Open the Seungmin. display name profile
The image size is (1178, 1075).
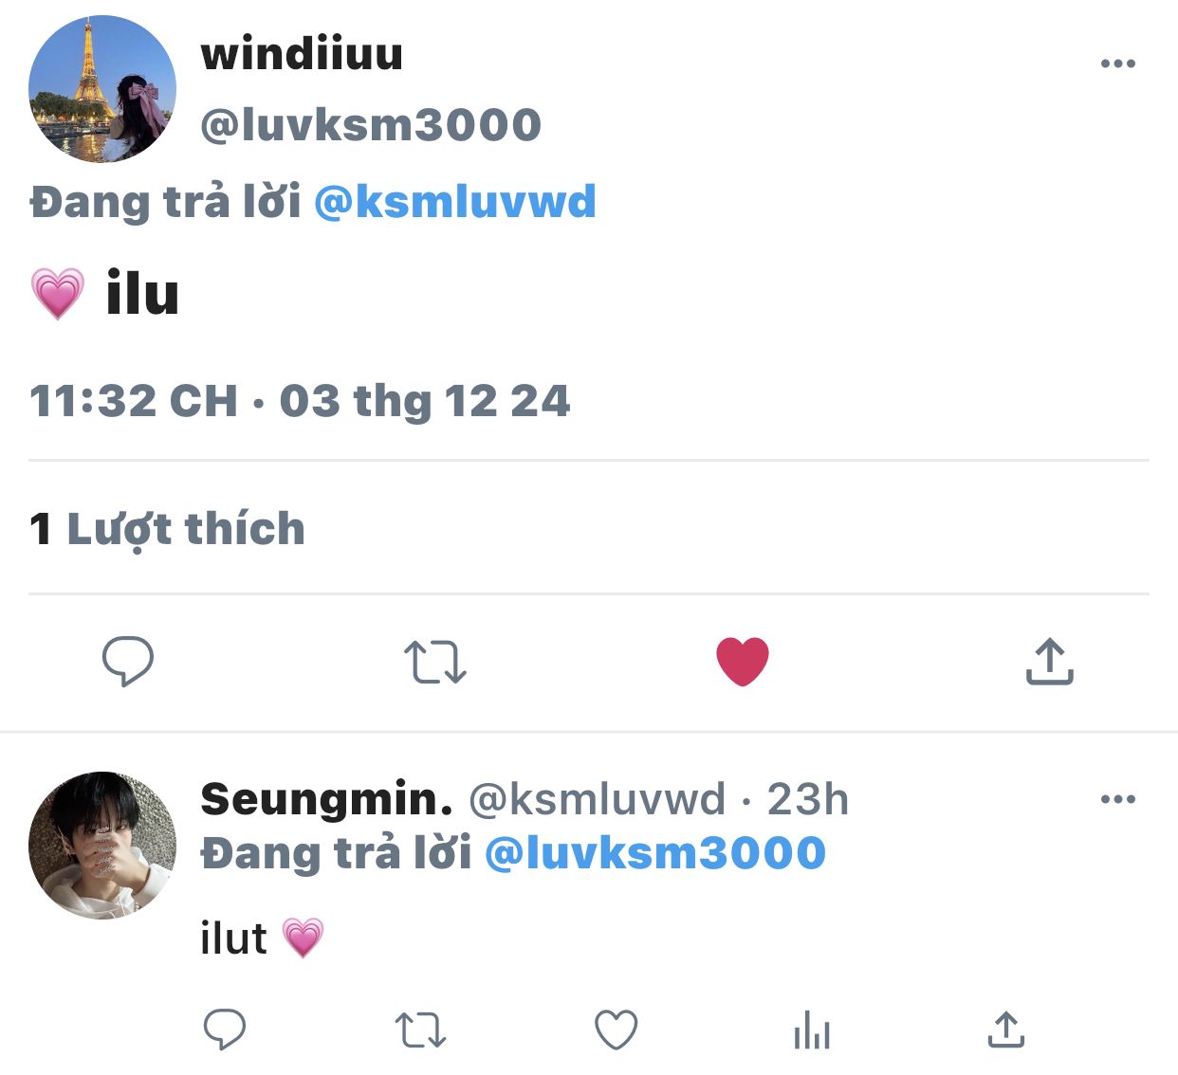[x=327, y=799]
